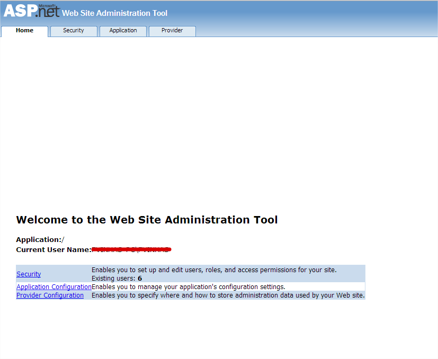Click the Current User Name label
The width and height of the screenshot is (438, 359).
[53, 249]
